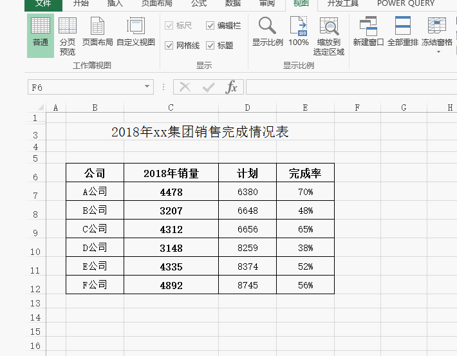Click the Insert Function fx icon

point(231,87)
